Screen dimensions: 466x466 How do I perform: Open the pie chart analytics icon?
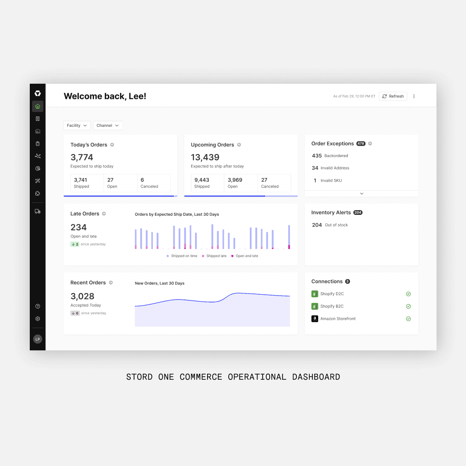click(38, 169)
